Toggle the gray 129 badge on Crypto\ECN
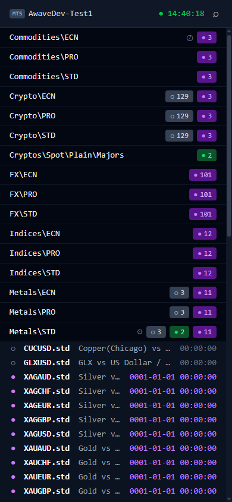Image resolution: width=232 pixels, height=502 pixels. point(179,96)
